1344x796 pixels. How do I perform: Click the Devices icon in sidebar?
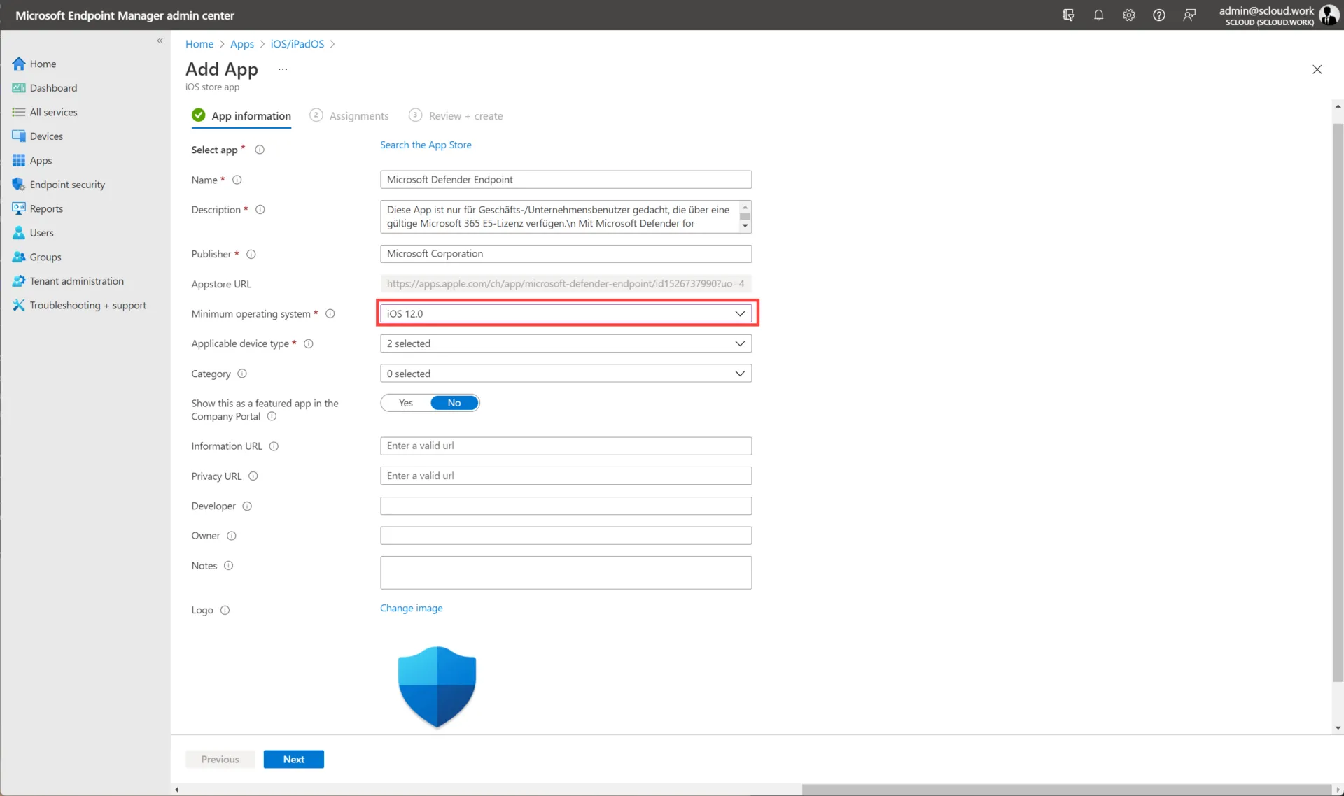(19, 136)
